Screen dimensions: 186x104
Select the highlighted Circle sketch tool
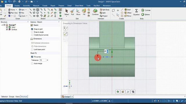(x=37, y=10)
